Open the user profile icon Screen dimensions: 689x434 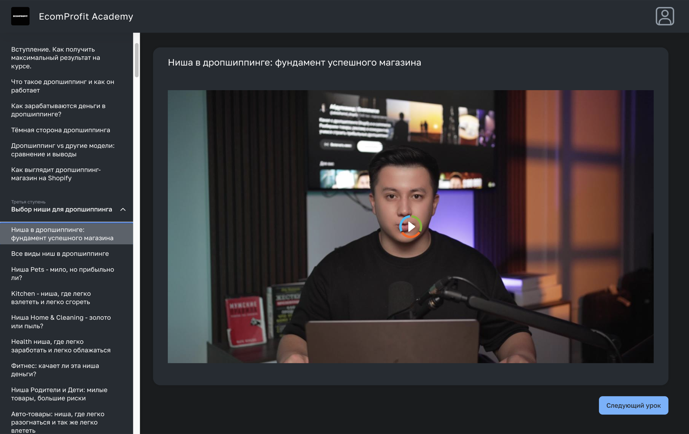click(664, 16)
